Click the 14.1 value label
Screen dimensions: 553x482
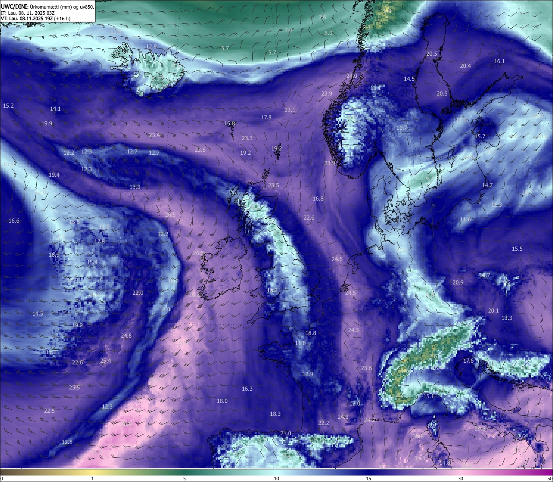click(55, 109)
